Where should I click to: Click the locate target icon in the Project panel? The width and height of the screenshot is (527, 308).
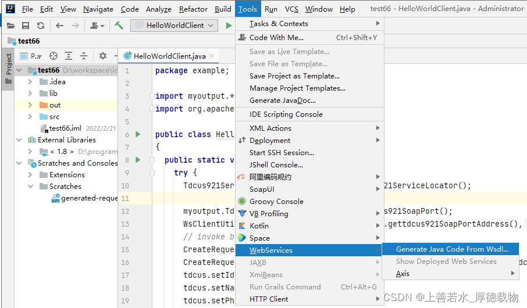pyautogui.click(x=54, y=56)
